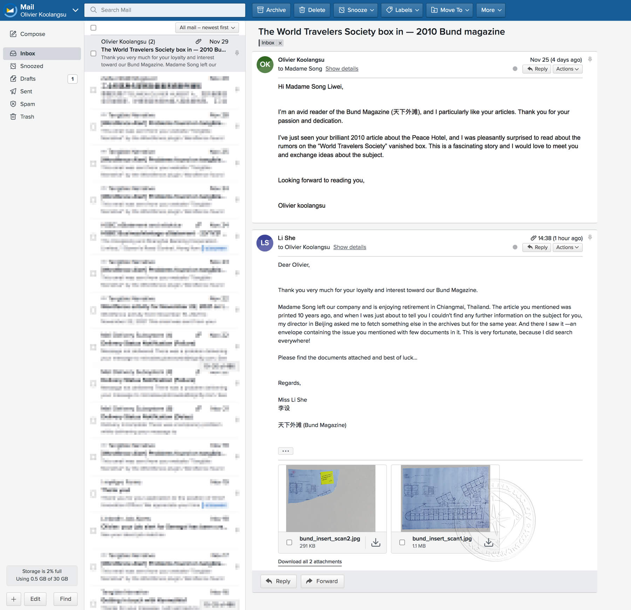The width and height of the screenshot is (631, 610).
Task: Open the Drafts folder
Action: point(28,79)
